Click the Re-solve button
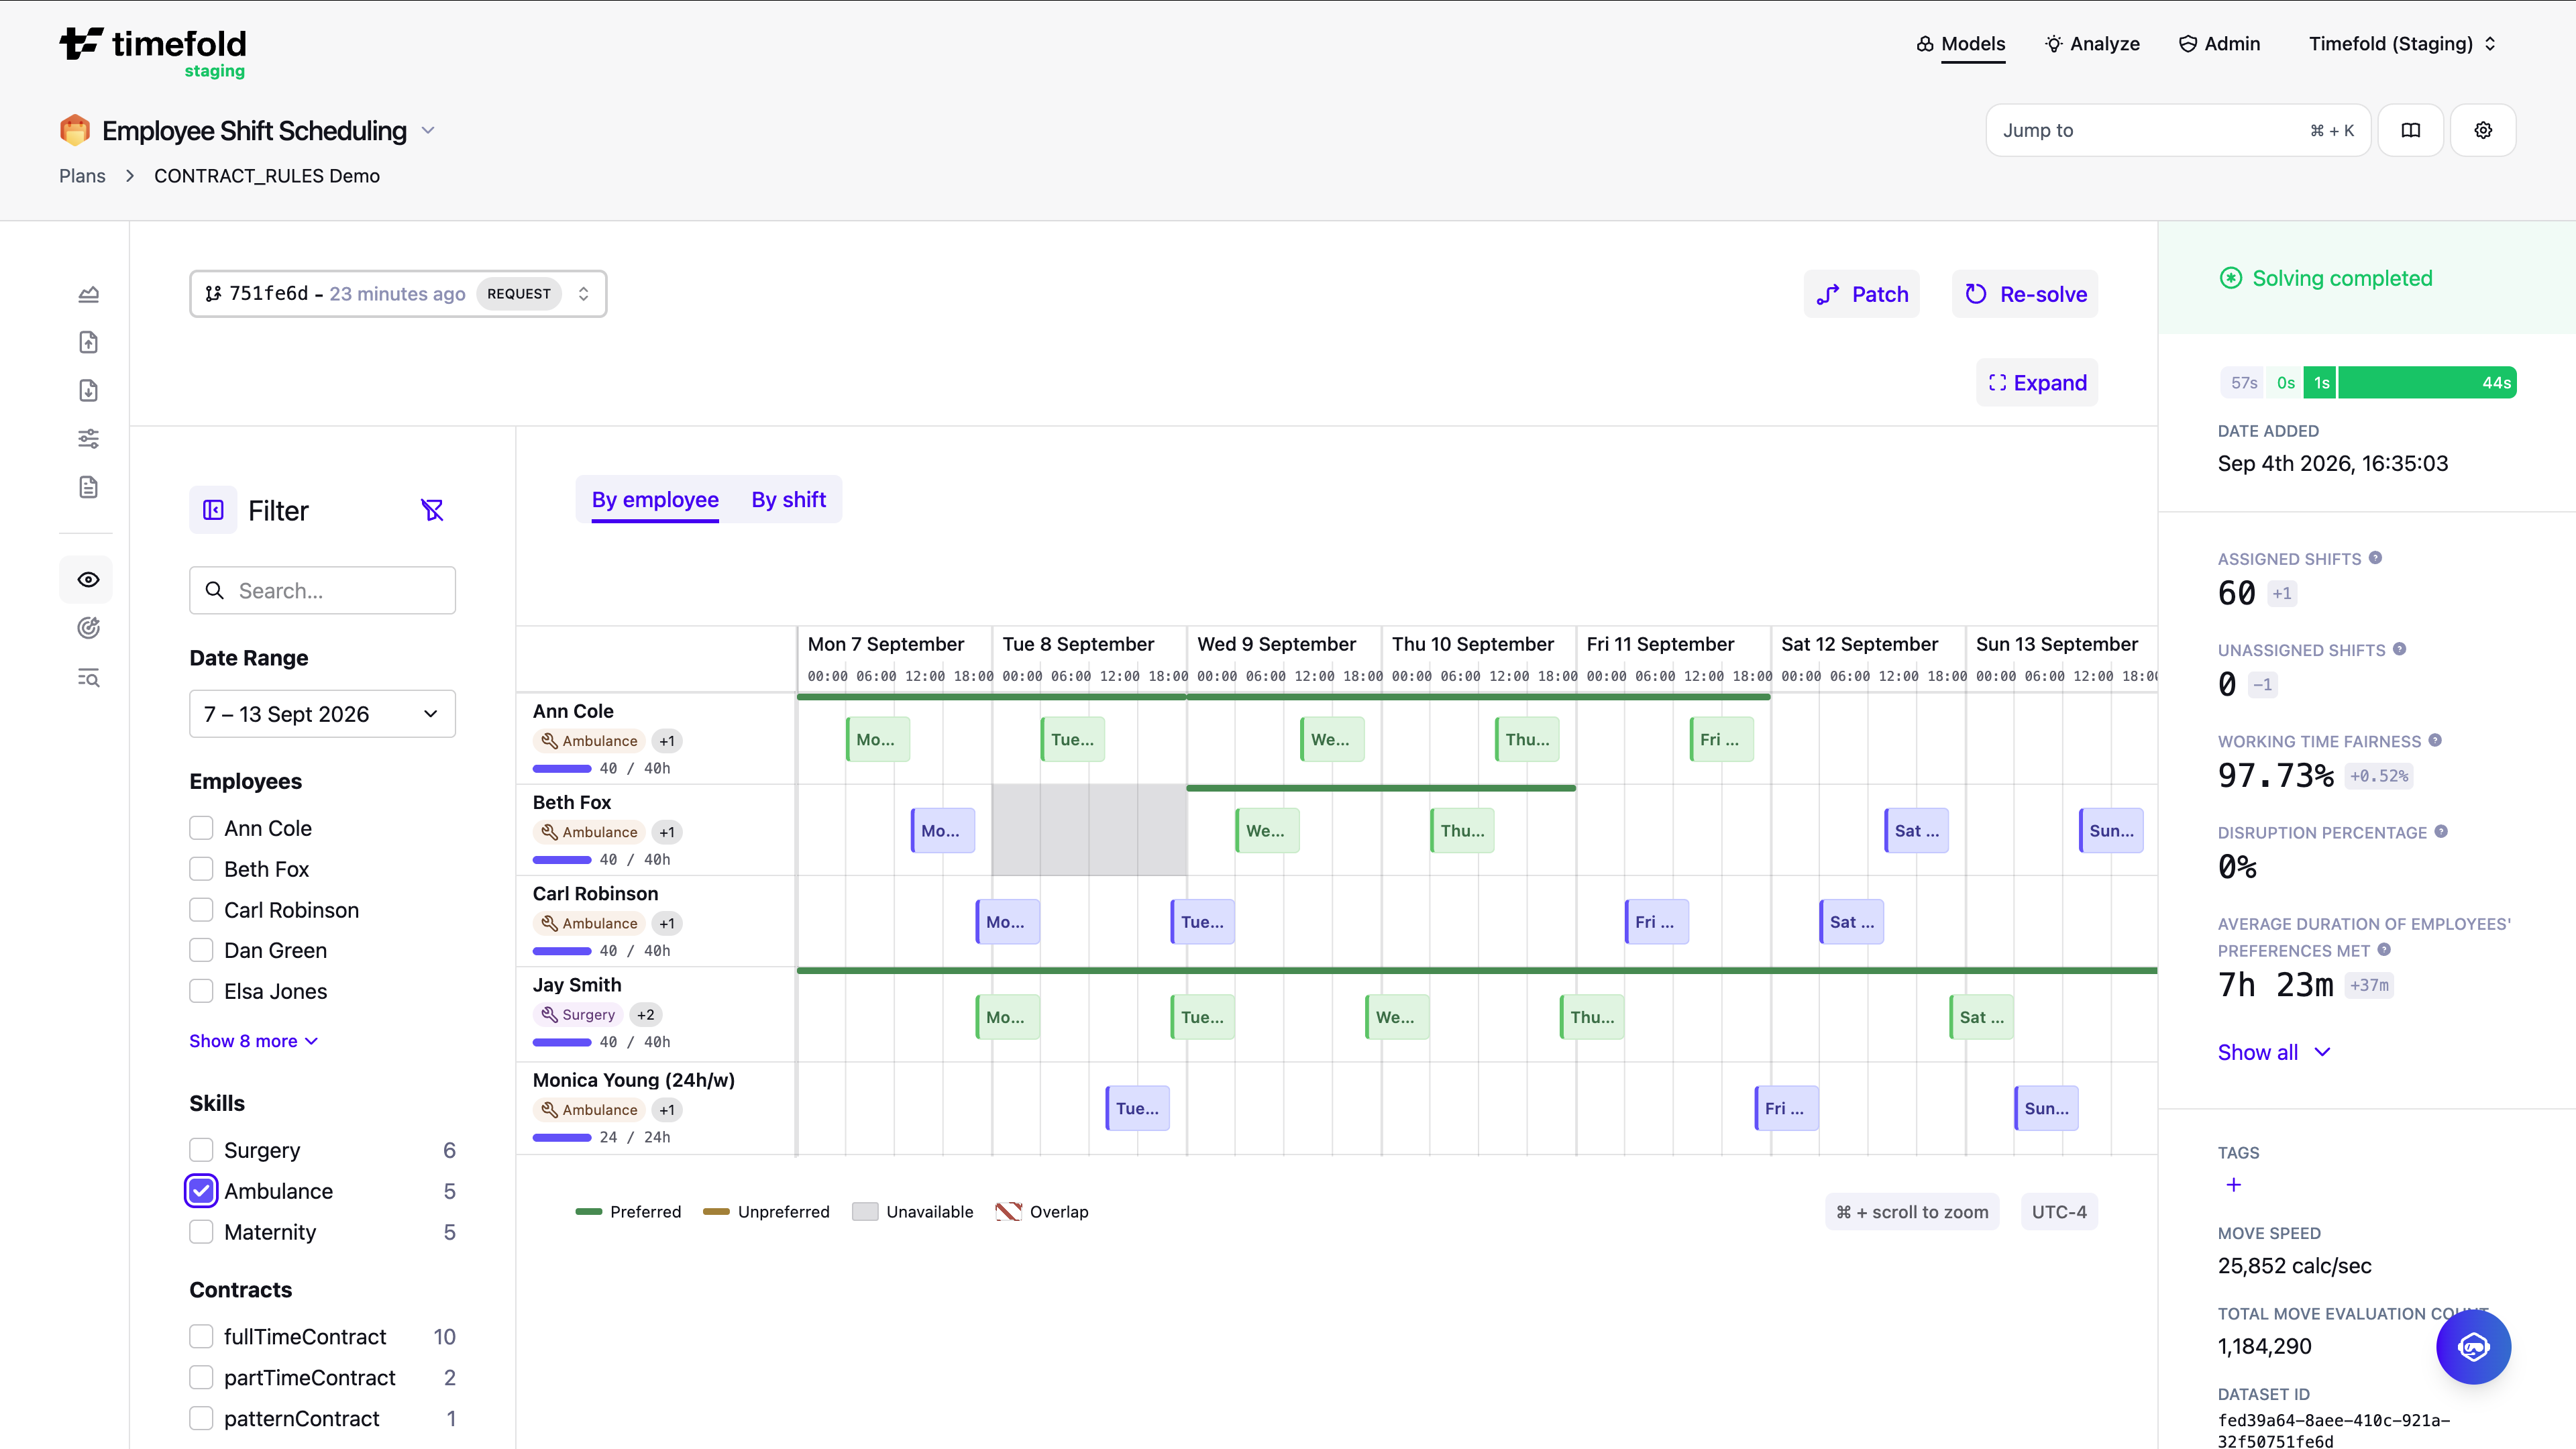 pyautogui.click(x=2025, y=294)
